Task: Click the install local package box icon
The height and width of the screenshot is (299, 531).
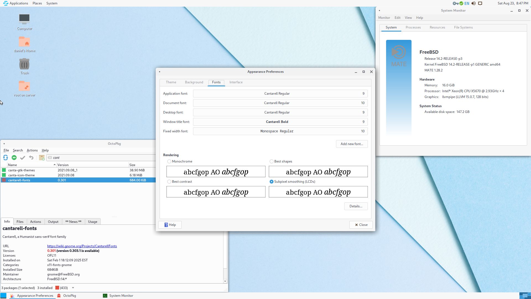Action: [x=42, y=158]
